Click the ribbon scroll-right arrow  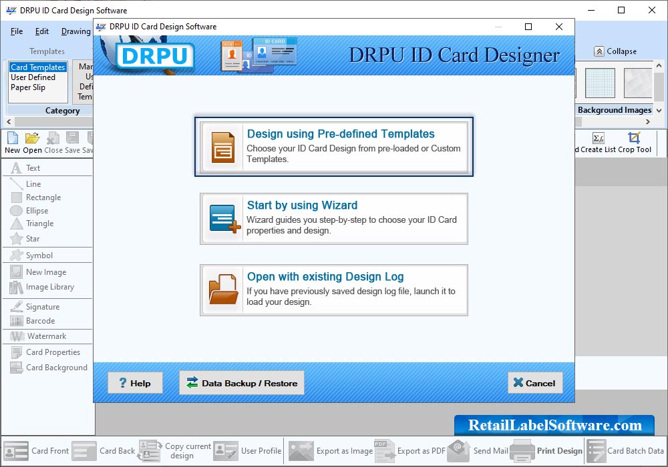click(648, 121)
